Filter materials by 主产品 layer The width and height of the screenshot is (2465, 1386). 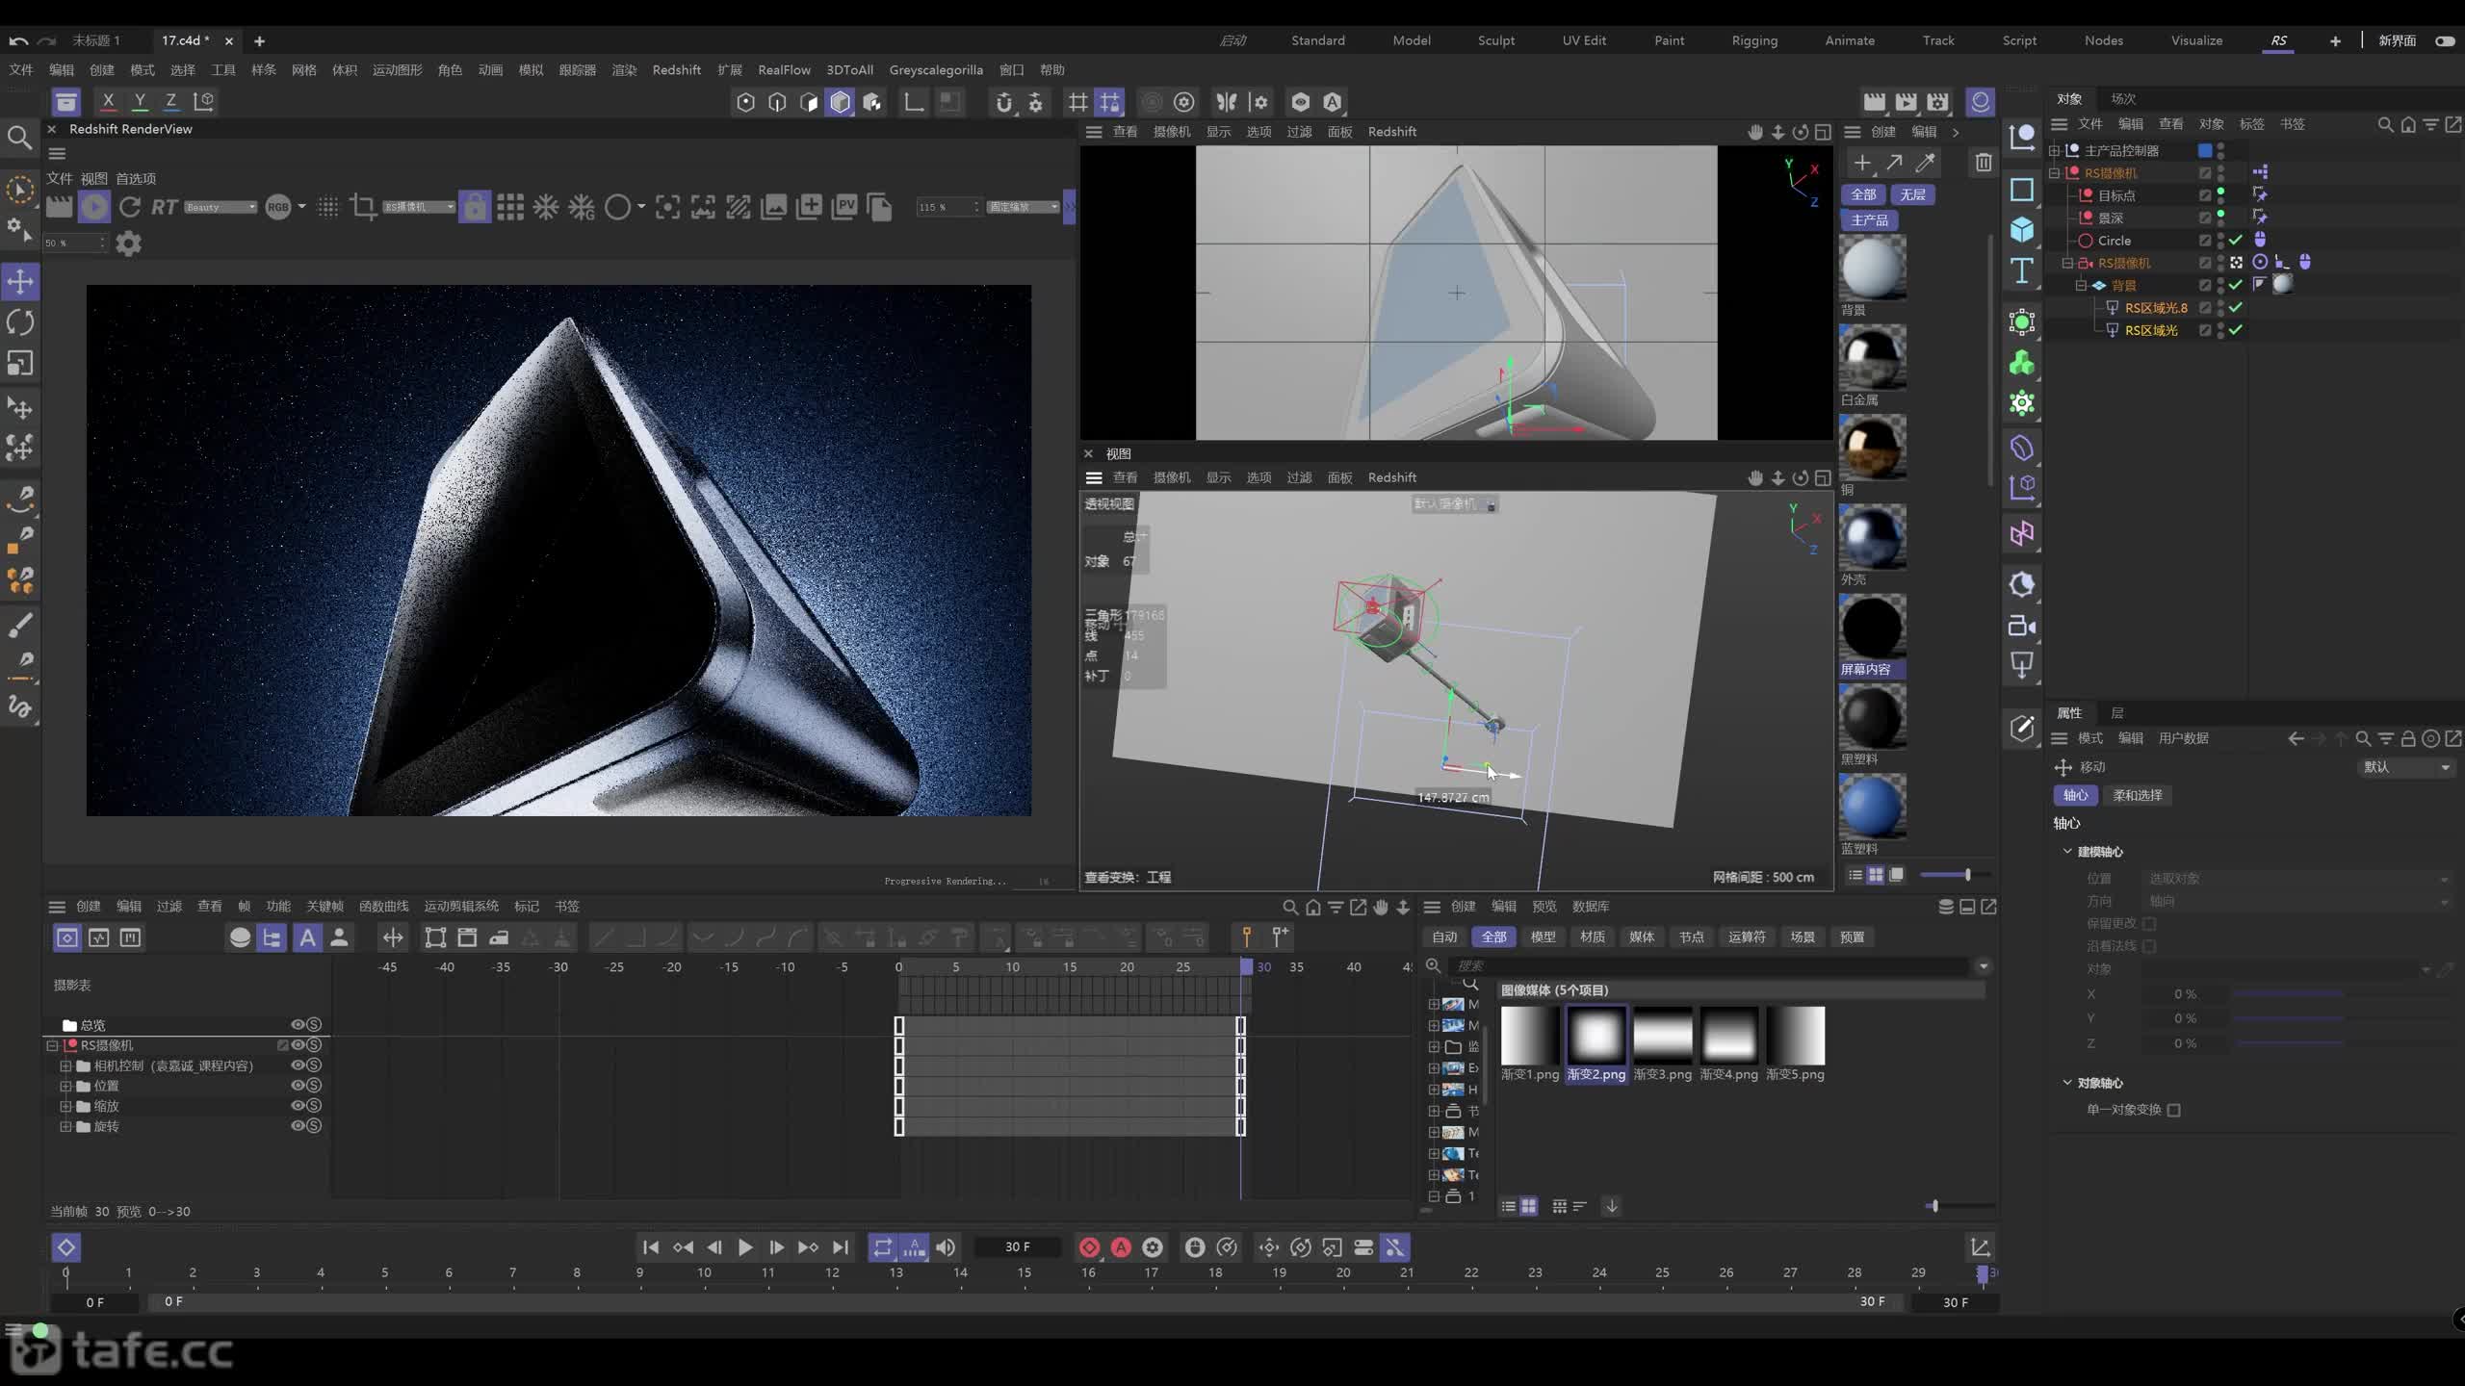[1869, 220]
